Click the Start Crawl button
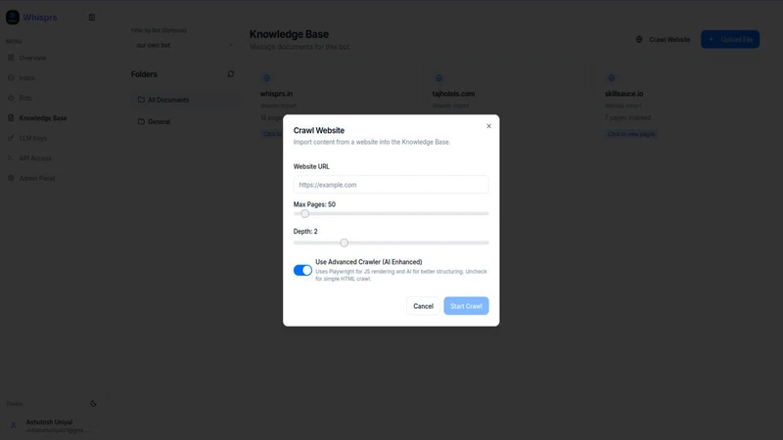Screen dimensions: 783x440 click(466, 306)
